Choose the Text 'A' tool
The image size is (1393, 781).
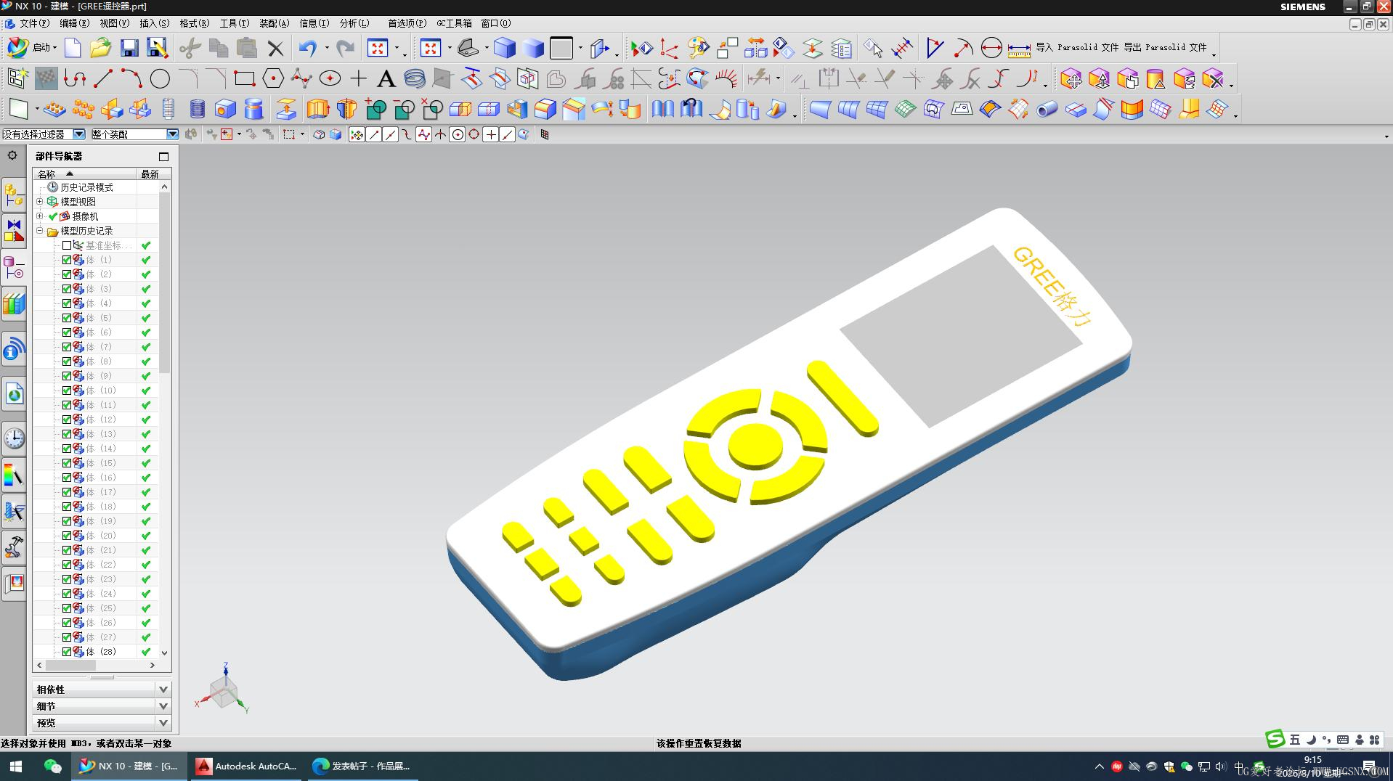coord(386,78)
